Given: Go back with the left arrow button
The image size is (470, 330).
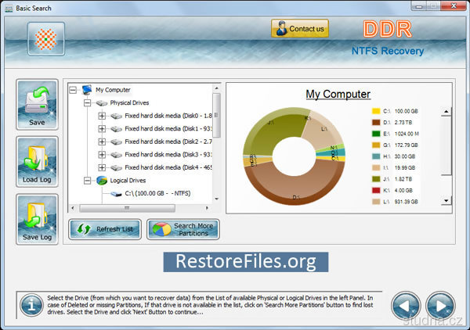Looking at the screenshot, I should [x=406, y=306].
